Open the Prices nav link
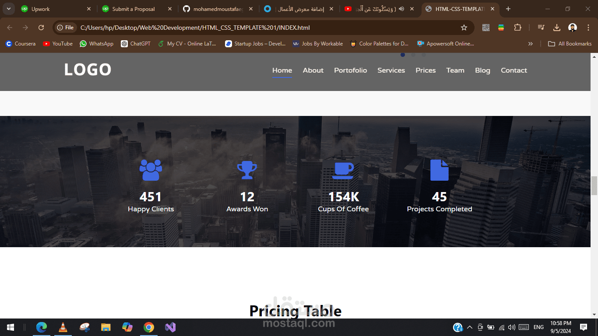Image resolution: width=598 pixels, height=336 pixels. click(x=426, y=70)
